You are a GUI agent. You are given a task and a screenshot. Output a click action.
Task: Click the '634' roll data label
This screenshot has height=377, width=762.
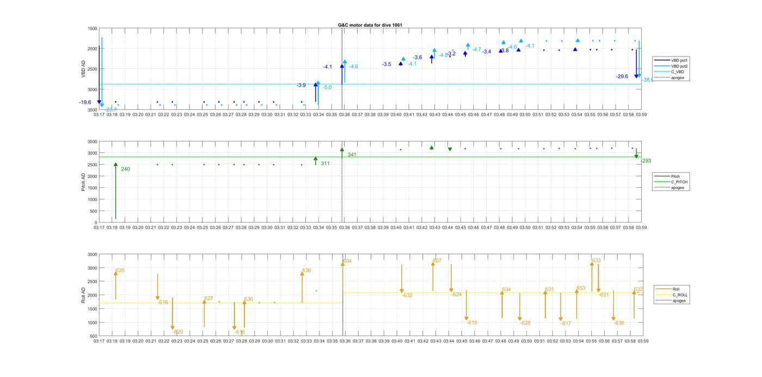(506, 289)
